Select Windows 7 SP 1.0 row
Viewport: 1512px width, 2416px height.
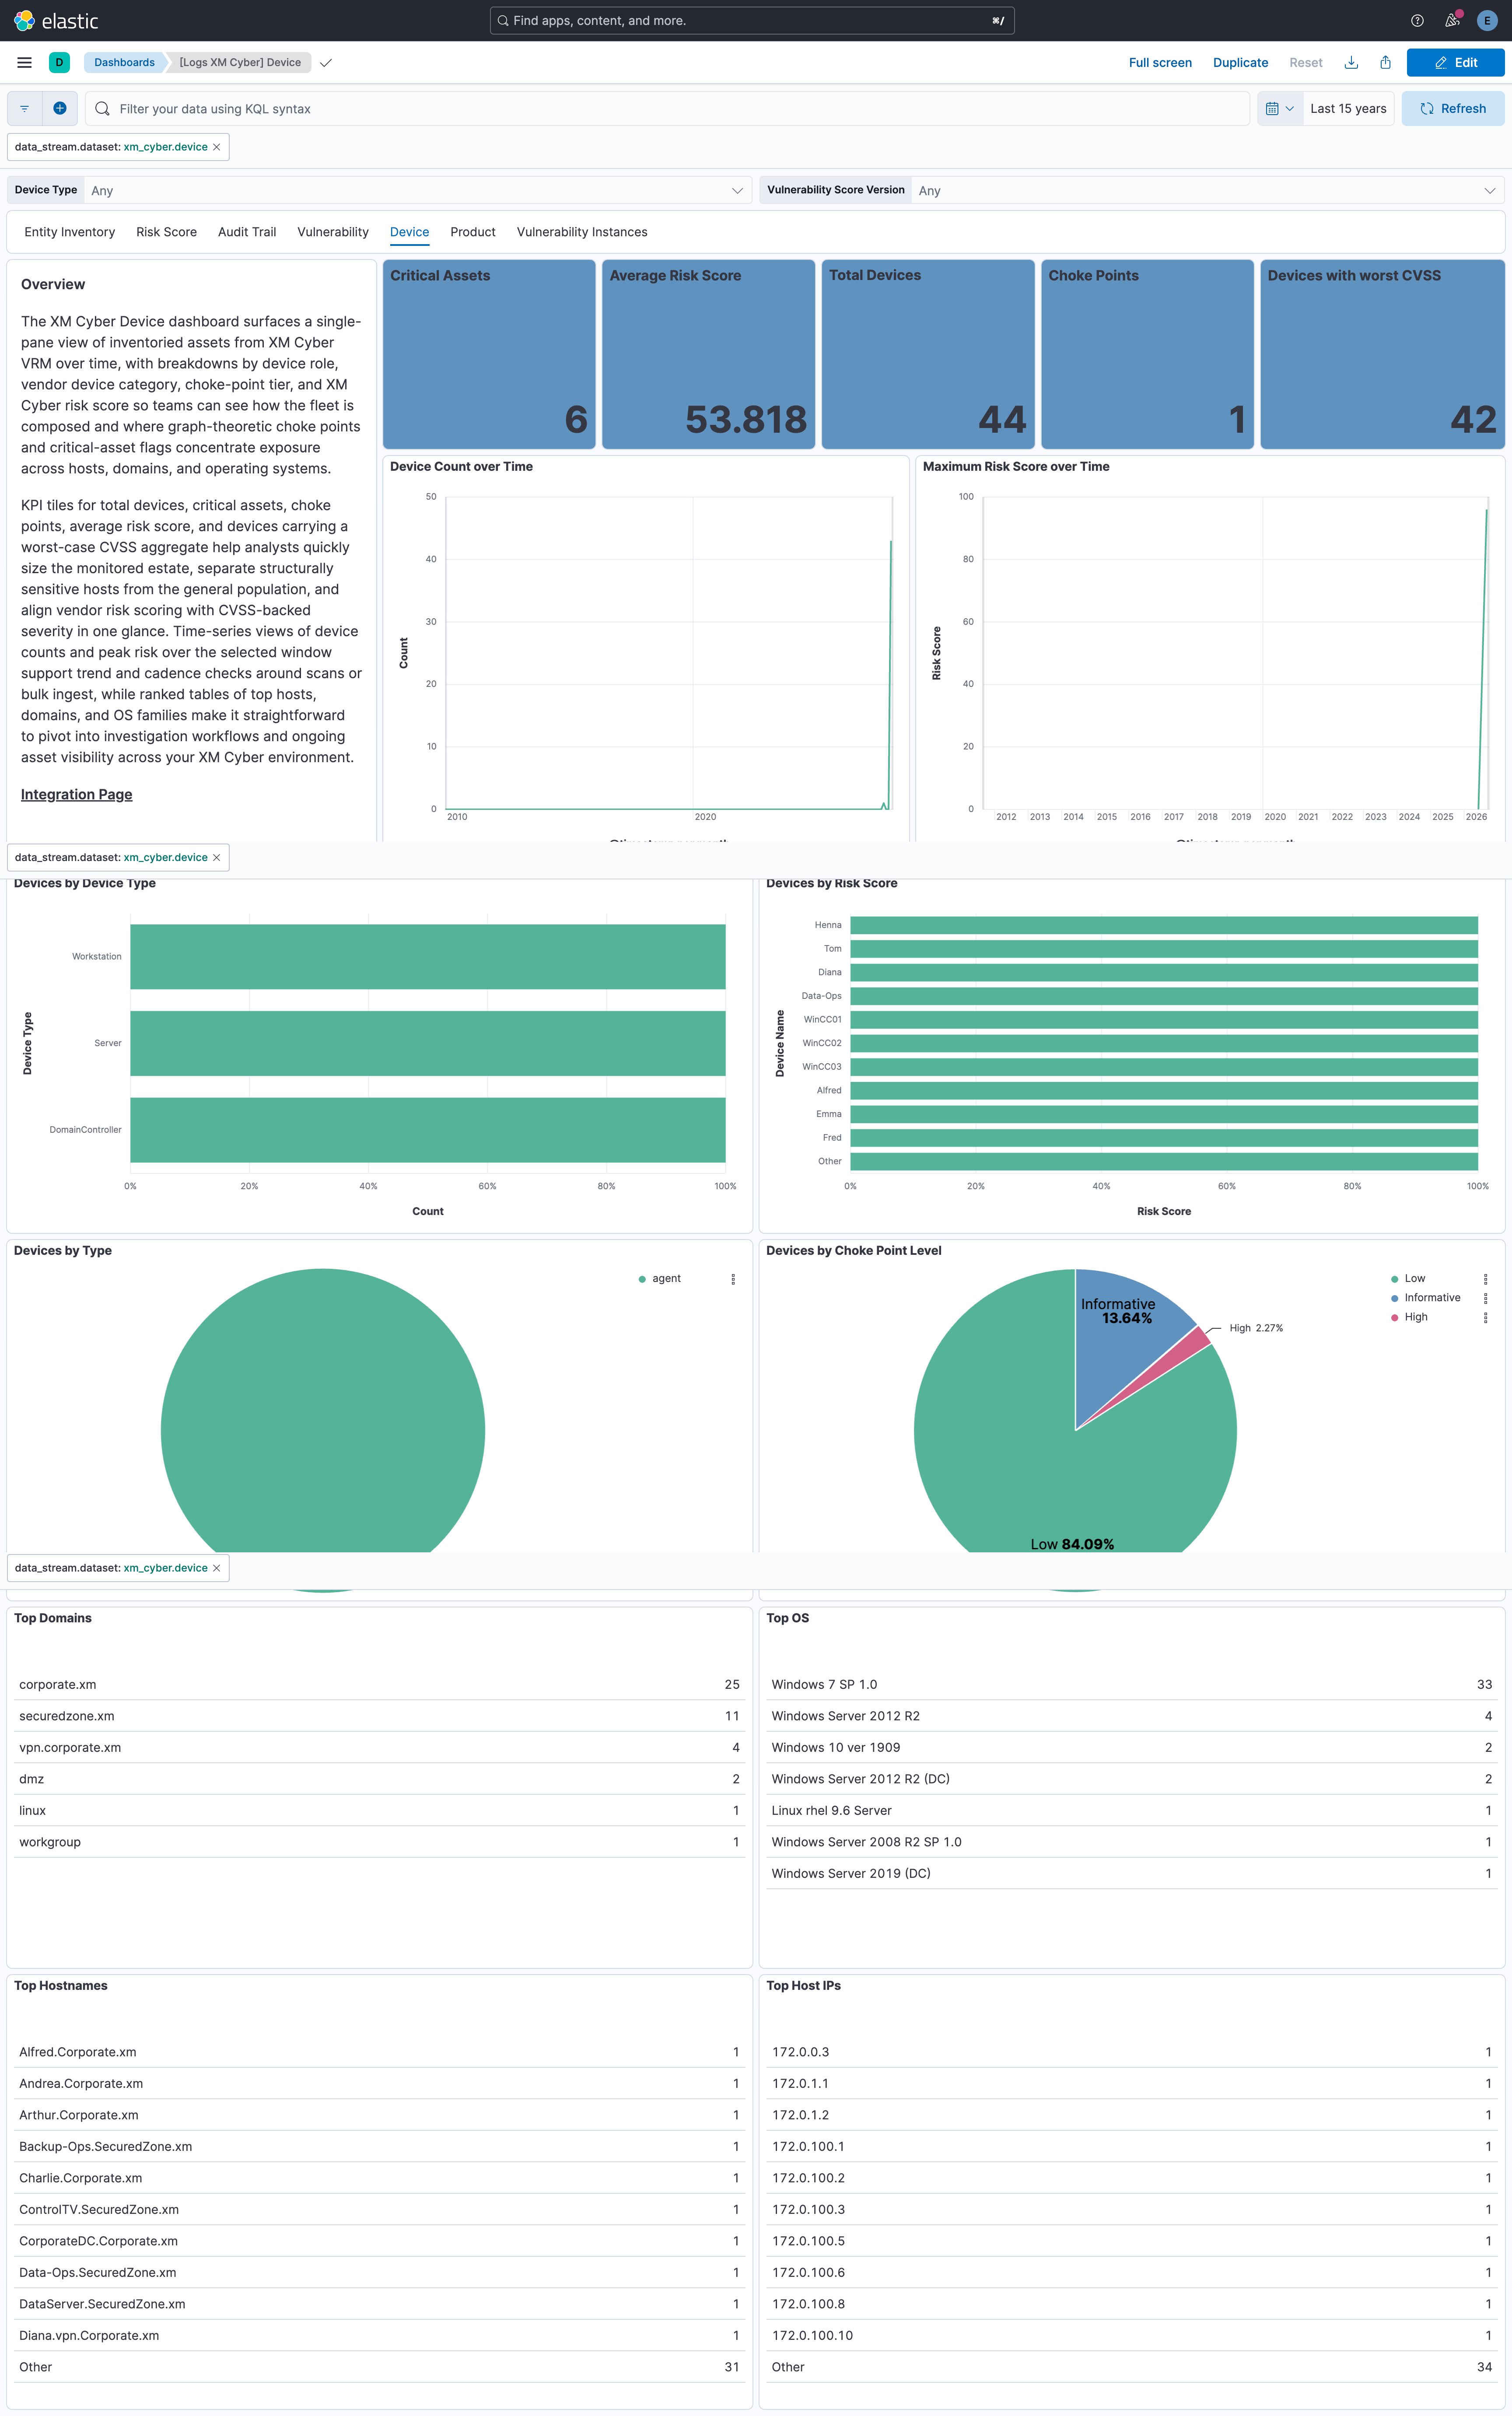click(x=1132, y=1685)
